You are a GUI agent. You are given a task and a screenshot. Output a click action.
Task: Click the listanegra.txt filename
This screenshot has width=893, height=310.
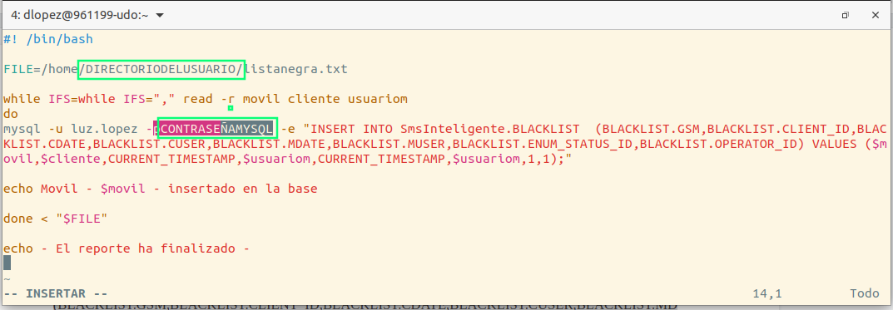click(x=297, y=69)
